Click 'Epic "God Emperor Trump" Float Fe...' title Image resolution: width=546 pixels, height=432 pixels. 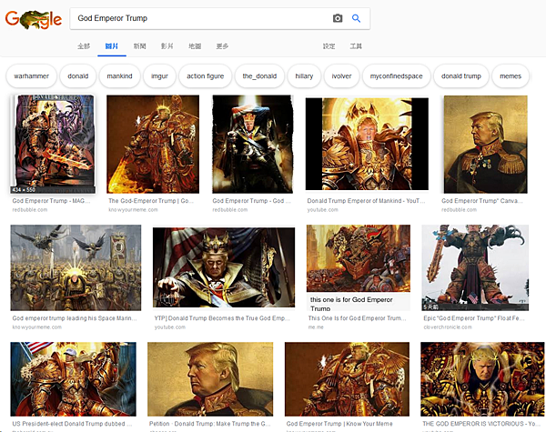(x=474, y=318)
